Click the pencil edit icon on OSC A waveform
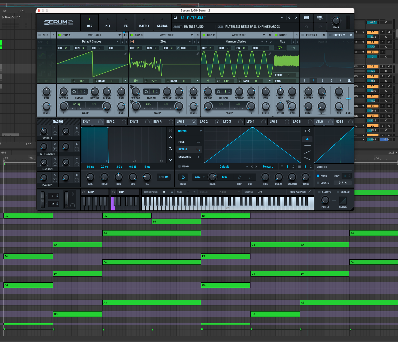The image size is (398, 342). (125, 54)
